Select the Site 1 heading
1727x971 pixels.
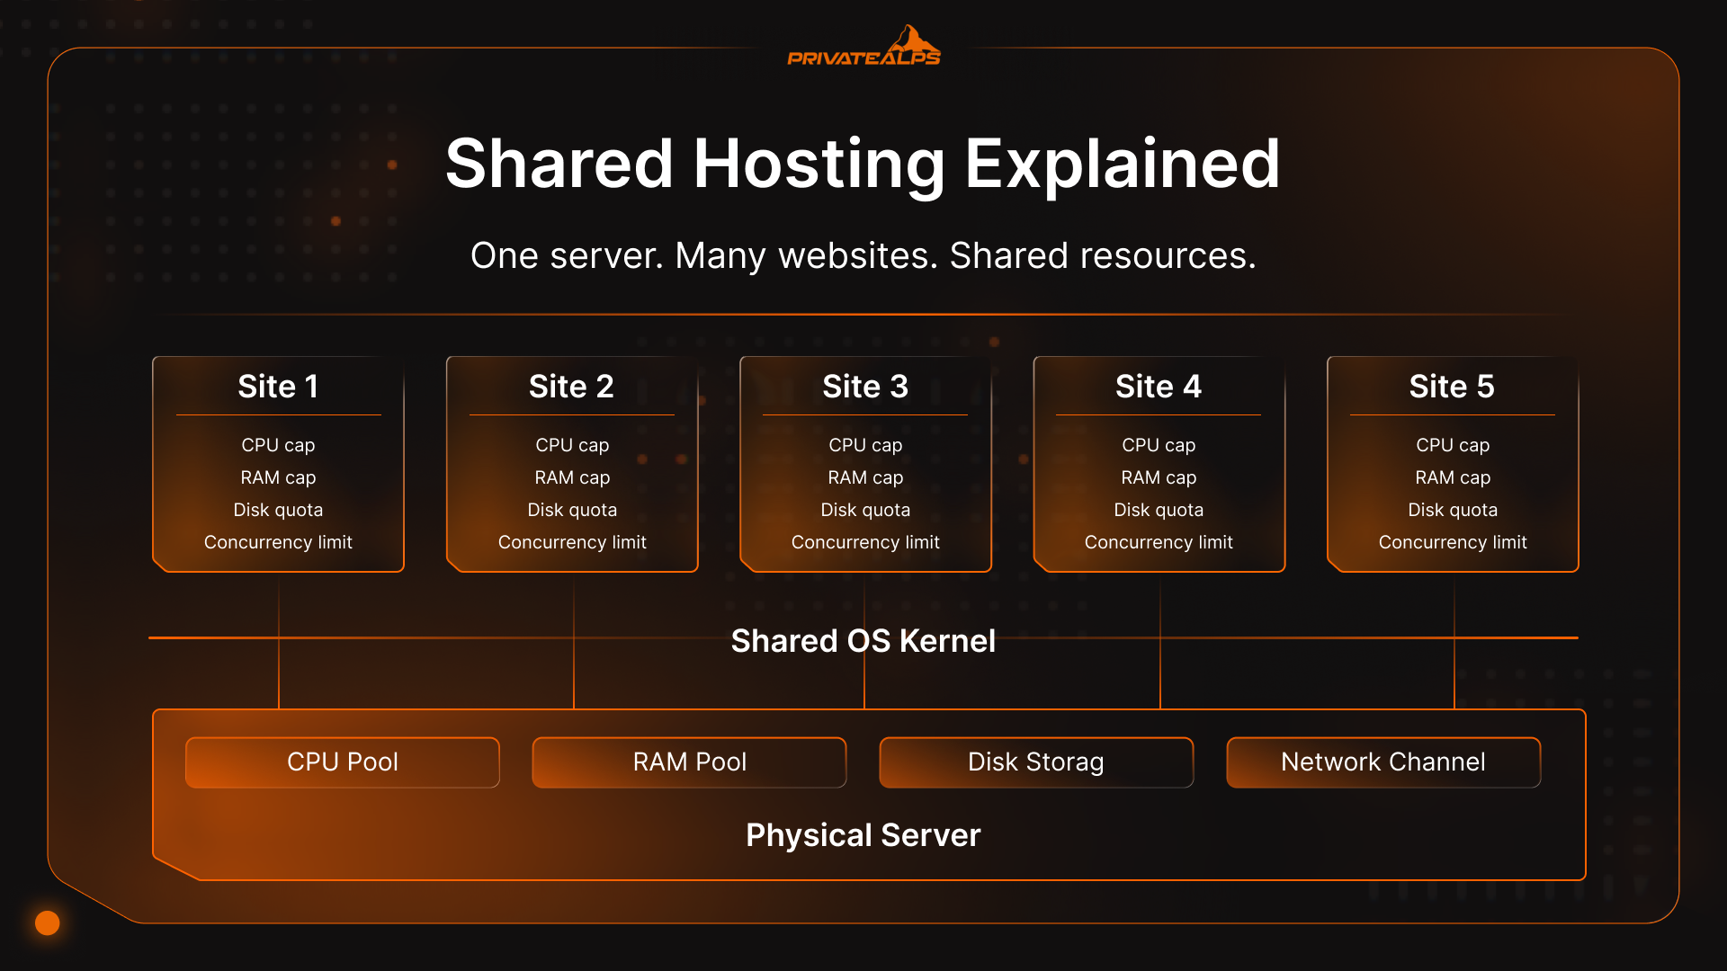click(278, 387)
